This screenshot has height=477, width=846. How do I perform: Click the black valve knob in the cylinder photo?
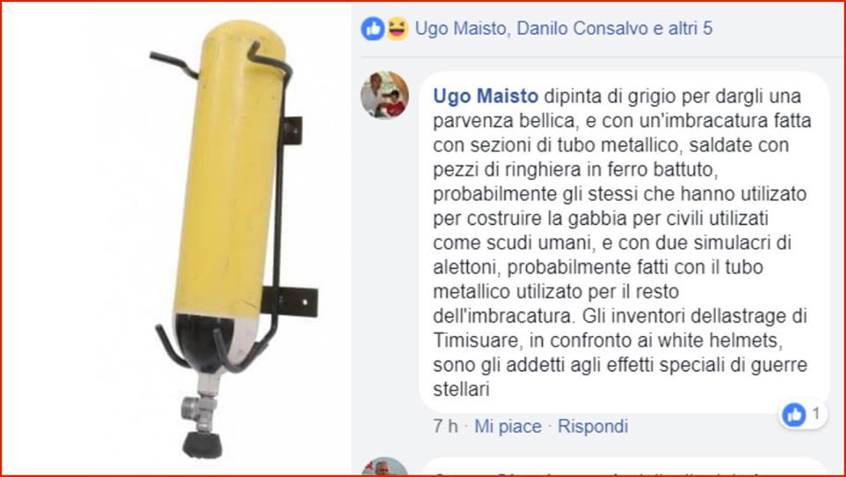click(203, 445)
